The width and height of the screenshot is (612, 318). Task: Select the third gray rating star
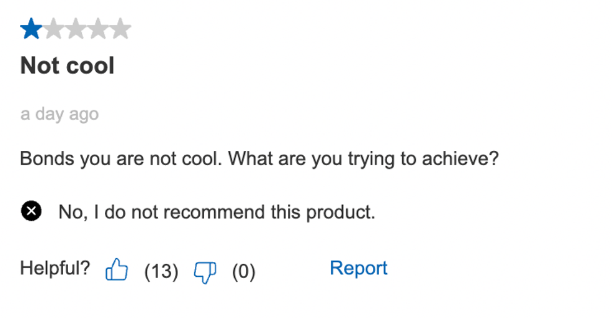tap(76, 29)
